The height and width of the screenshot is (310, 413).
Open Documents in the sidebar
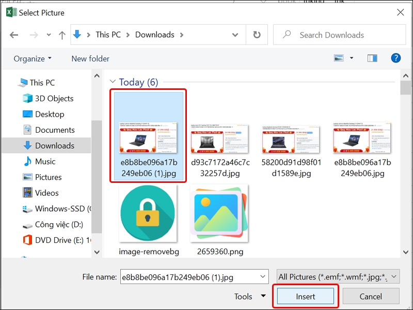point(49,130)
